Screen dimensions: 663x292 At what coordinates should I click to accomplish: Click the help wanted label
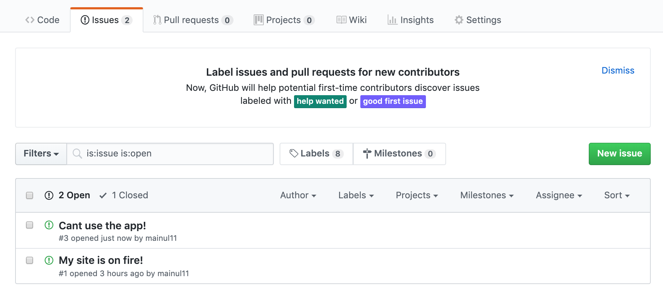coord(320,101)
